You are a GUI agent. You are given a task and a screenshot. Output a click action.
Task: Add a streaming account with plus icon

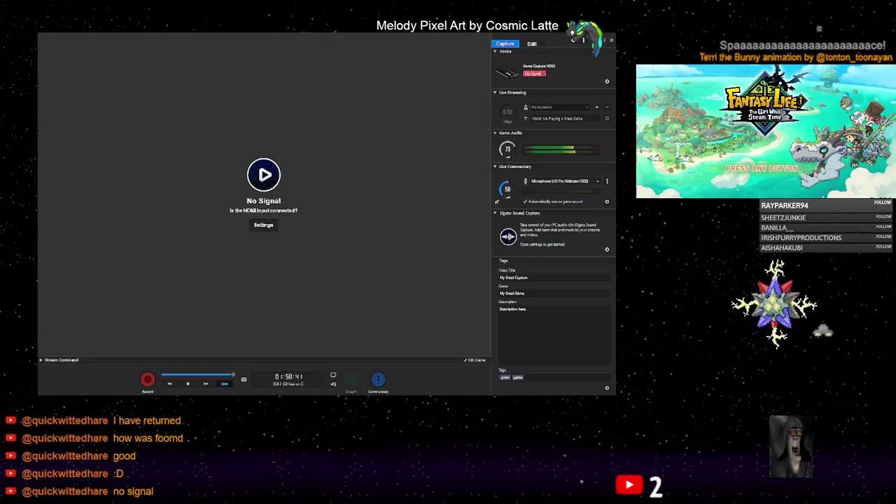[596, 107]
